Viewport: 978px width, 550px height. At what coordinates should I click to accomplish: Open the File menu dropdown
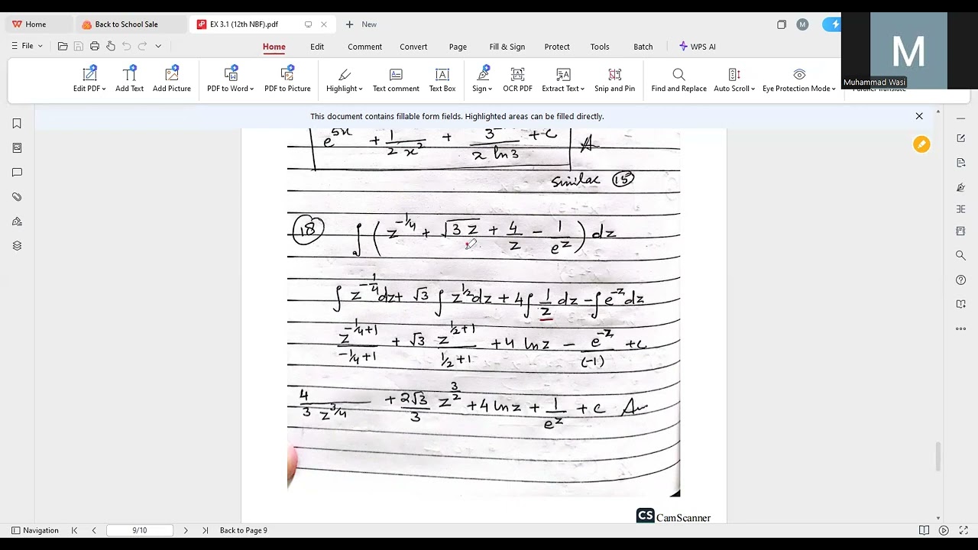pos(27,46)
